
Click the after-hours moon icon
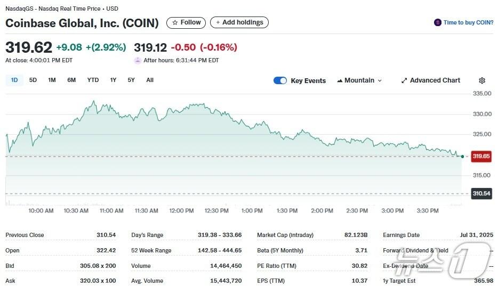tap(138, 60)
